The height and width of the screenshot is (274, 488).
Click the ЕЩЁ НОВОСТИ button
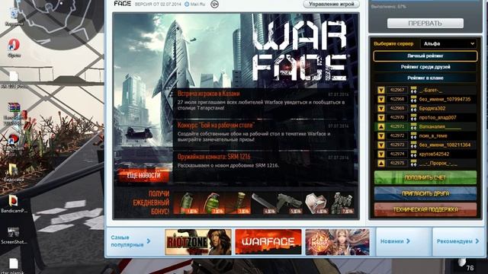pyautogui.click(x=143, y=176)
